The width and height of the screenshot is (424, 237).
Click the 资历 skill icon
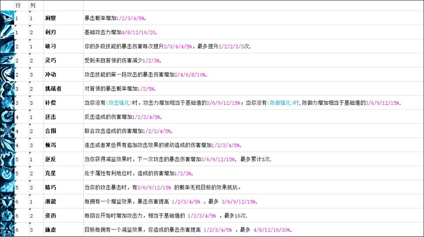click(7, 215)
